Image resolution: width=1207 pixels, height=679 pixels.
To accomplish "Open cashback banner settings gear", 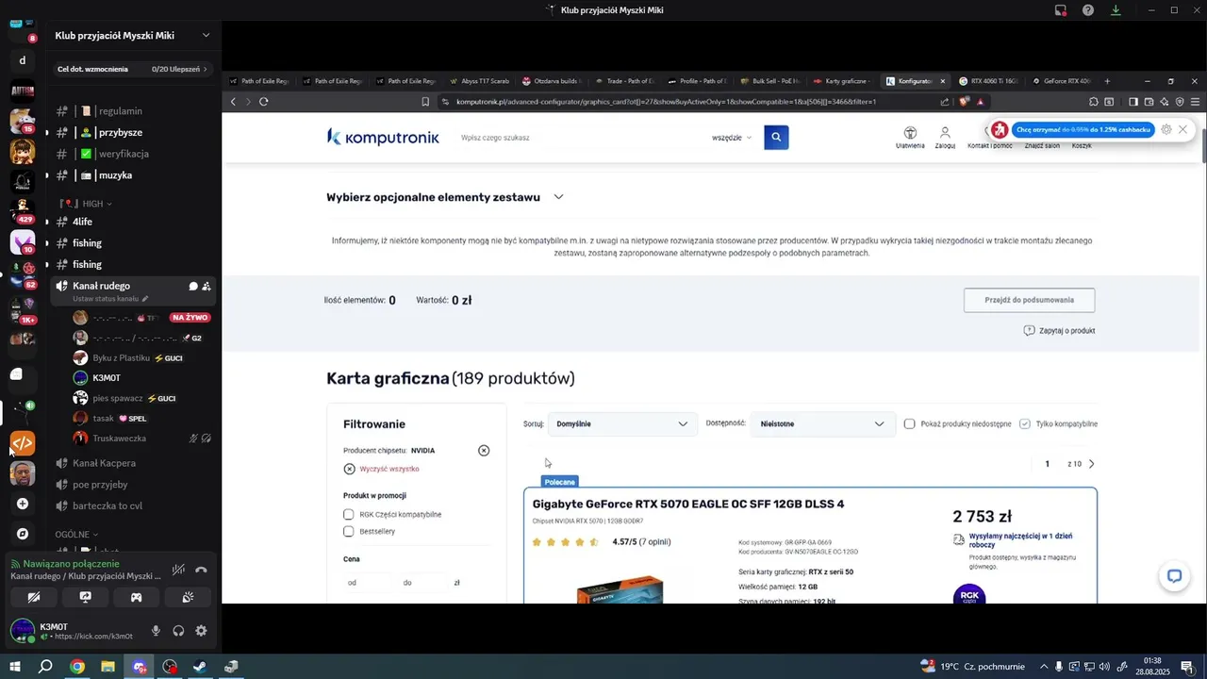I will tap(1166, 129).
